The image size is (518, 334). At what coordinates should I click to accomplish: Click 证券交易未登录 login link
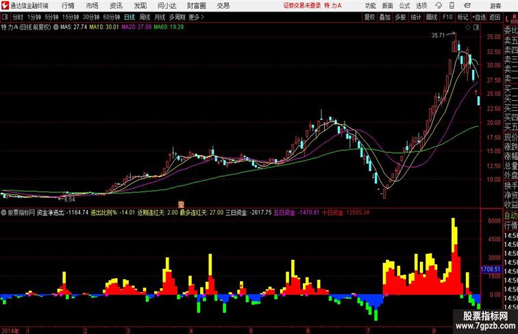coord(302,5)
